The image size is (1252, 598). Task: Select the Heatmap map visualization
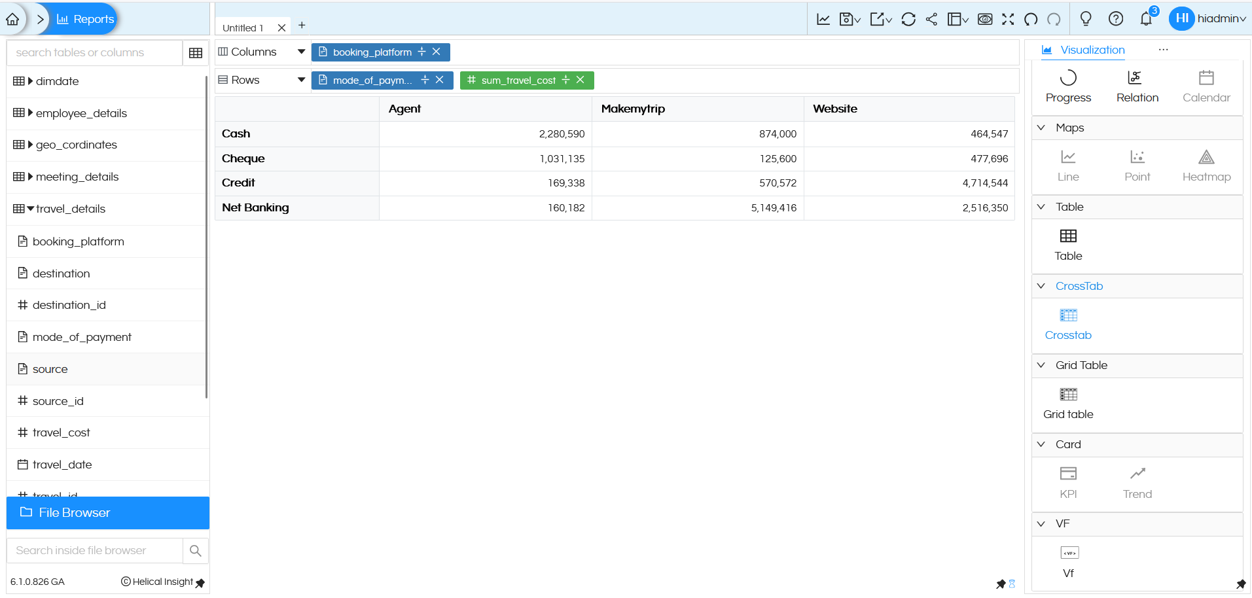point(1205,166)
